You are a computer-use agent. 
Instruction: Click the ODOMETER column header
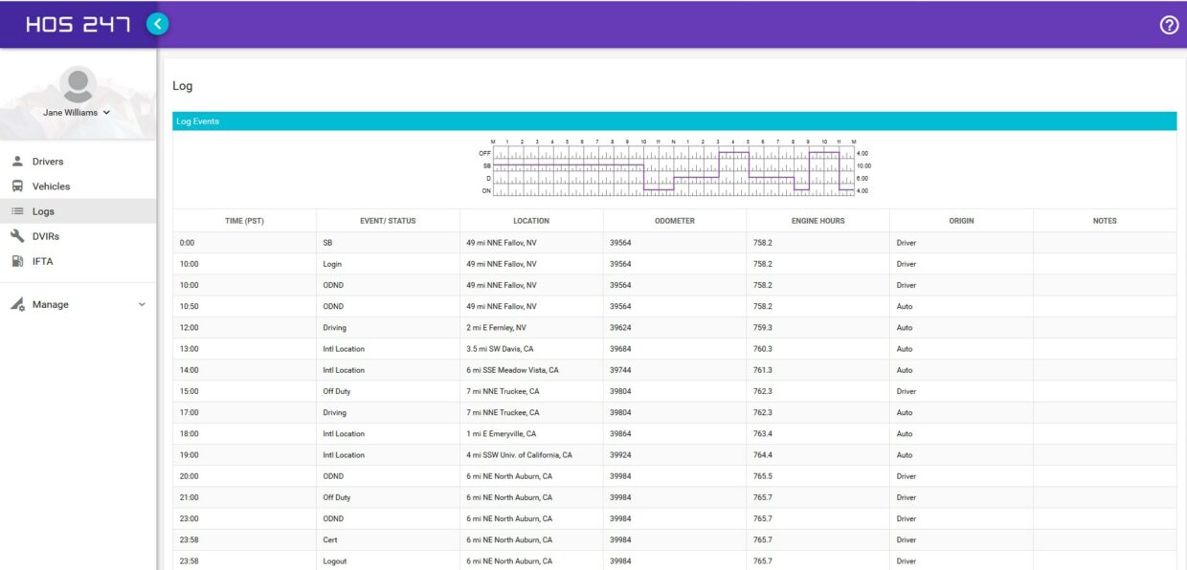pyautogui.click(x=678, y=220)
